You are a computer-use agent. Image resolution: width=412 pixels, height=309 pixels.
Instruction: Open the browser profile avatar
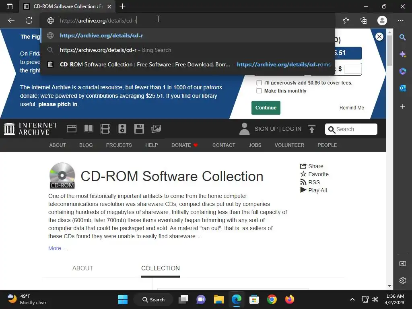[382, 21]
